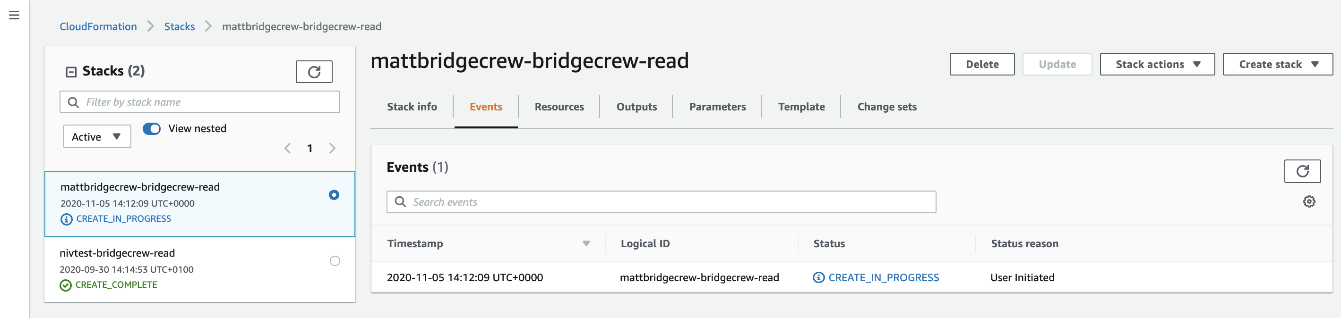Switch to the Template tab
Screen dimensions: 1341x318
[801, 107]
